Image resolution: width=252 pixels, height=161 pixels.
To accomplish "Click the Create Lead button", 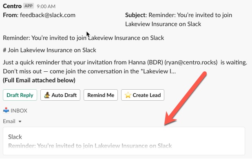I will [x=143, y=95].
